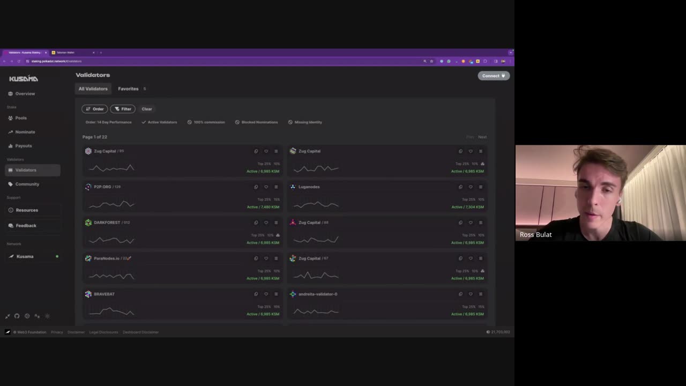Open menu for Luganodes validator
686x386 pixels.
[x=481, y=187]
